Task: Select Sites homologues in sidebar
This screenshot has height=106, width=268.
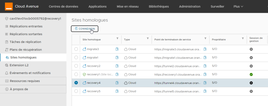Action: click(33, 57)
